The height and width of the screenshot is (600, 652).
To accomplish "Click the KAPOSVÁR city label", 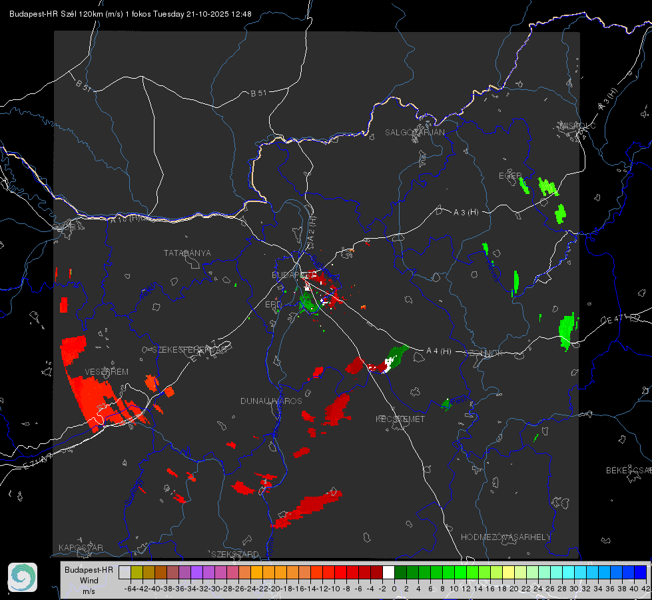I will coord(81,547).
